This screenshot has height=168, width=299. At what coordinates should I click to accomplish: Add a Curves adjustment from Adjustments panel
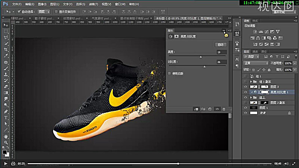click(266, 32)
